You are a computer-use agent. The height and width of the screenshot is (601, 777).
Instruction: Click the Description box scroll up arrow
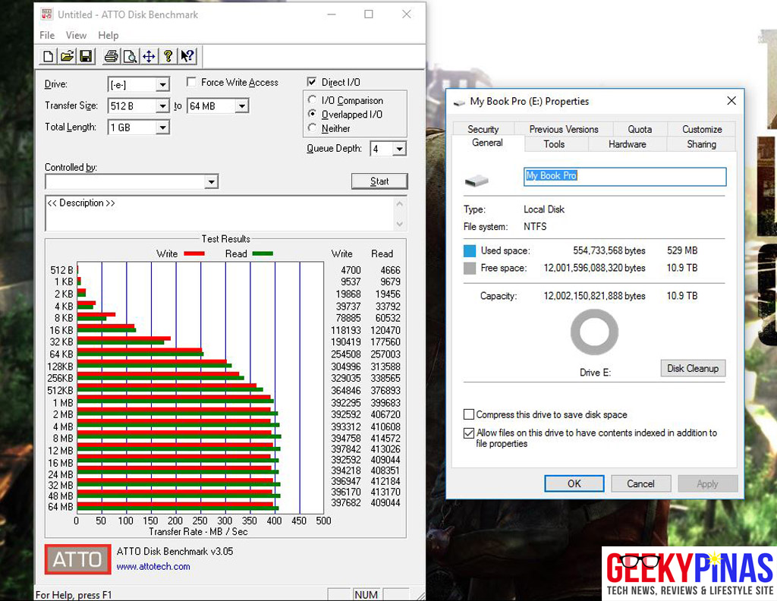click(x=400, y=203)
